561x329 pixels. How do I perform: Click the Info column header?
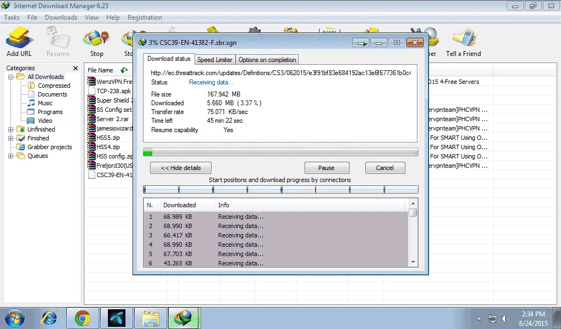point(310,205)
